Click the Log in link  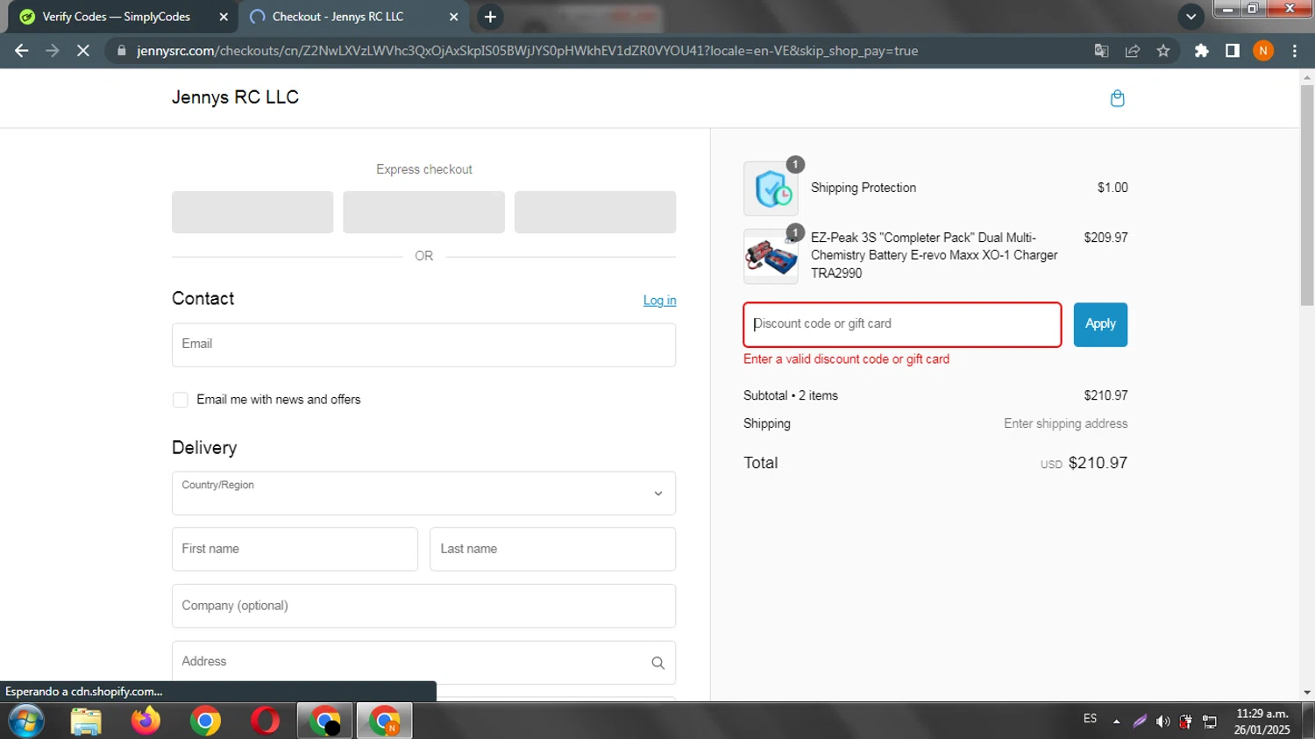[659, 301]
